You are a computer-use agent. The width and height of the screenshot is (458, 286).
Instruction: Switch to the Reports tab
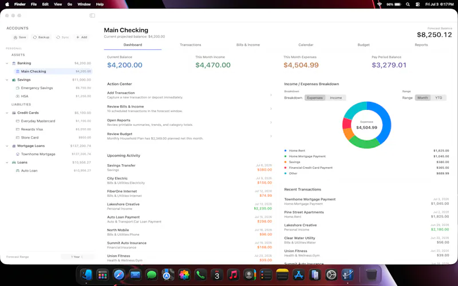click(x=421, y=45)
